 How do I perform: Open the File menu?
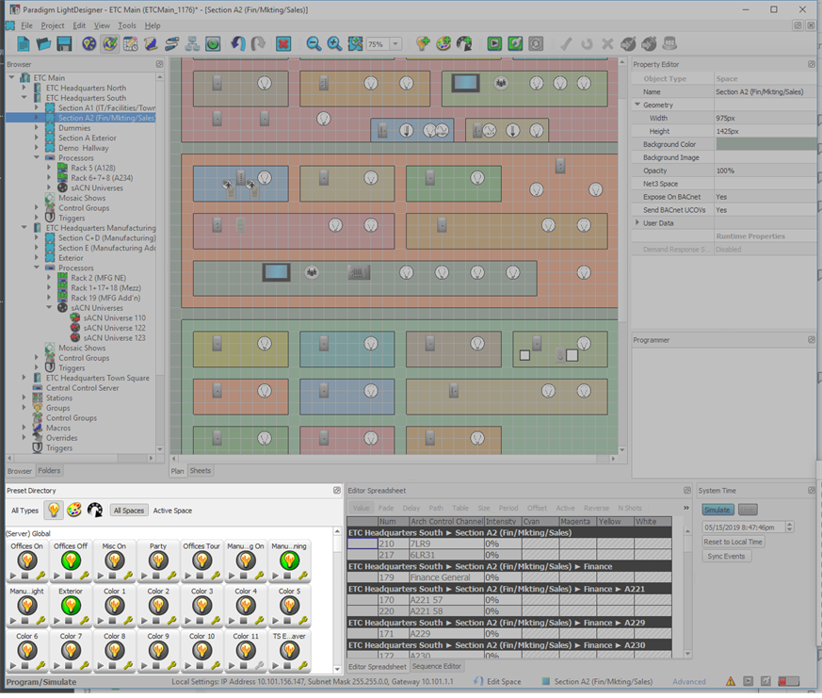click(x=26, y=25)
